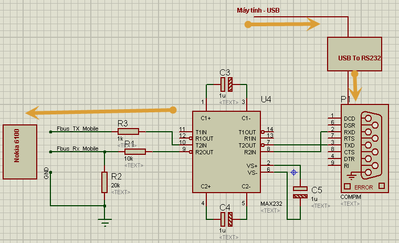Click the P1 reference label
Screen dimensions: 399x243
click(x=346, y=100)
